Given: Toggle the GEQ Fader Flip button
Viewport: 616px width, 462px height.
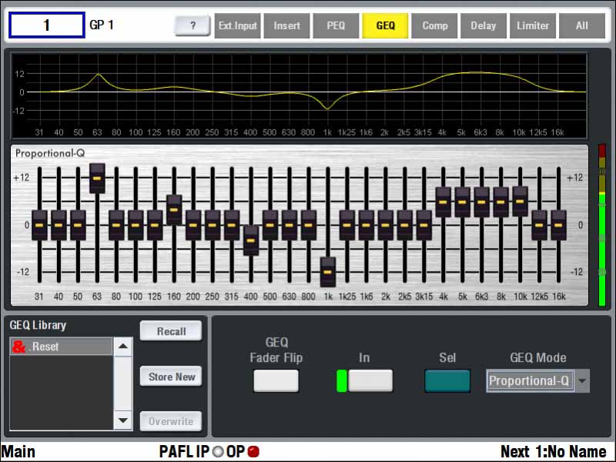Looking at the screenshot, I should click(x=276, y=380).
